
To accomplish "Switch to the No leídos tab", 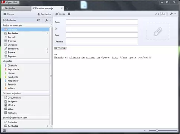I will tap(16, 8).
